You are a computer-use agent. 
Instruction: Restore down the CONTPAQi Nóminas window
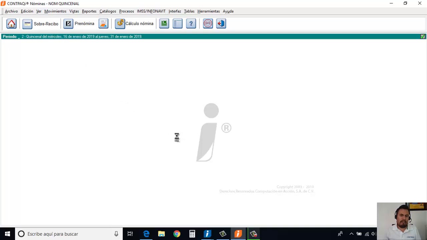(x=405, y=3)
